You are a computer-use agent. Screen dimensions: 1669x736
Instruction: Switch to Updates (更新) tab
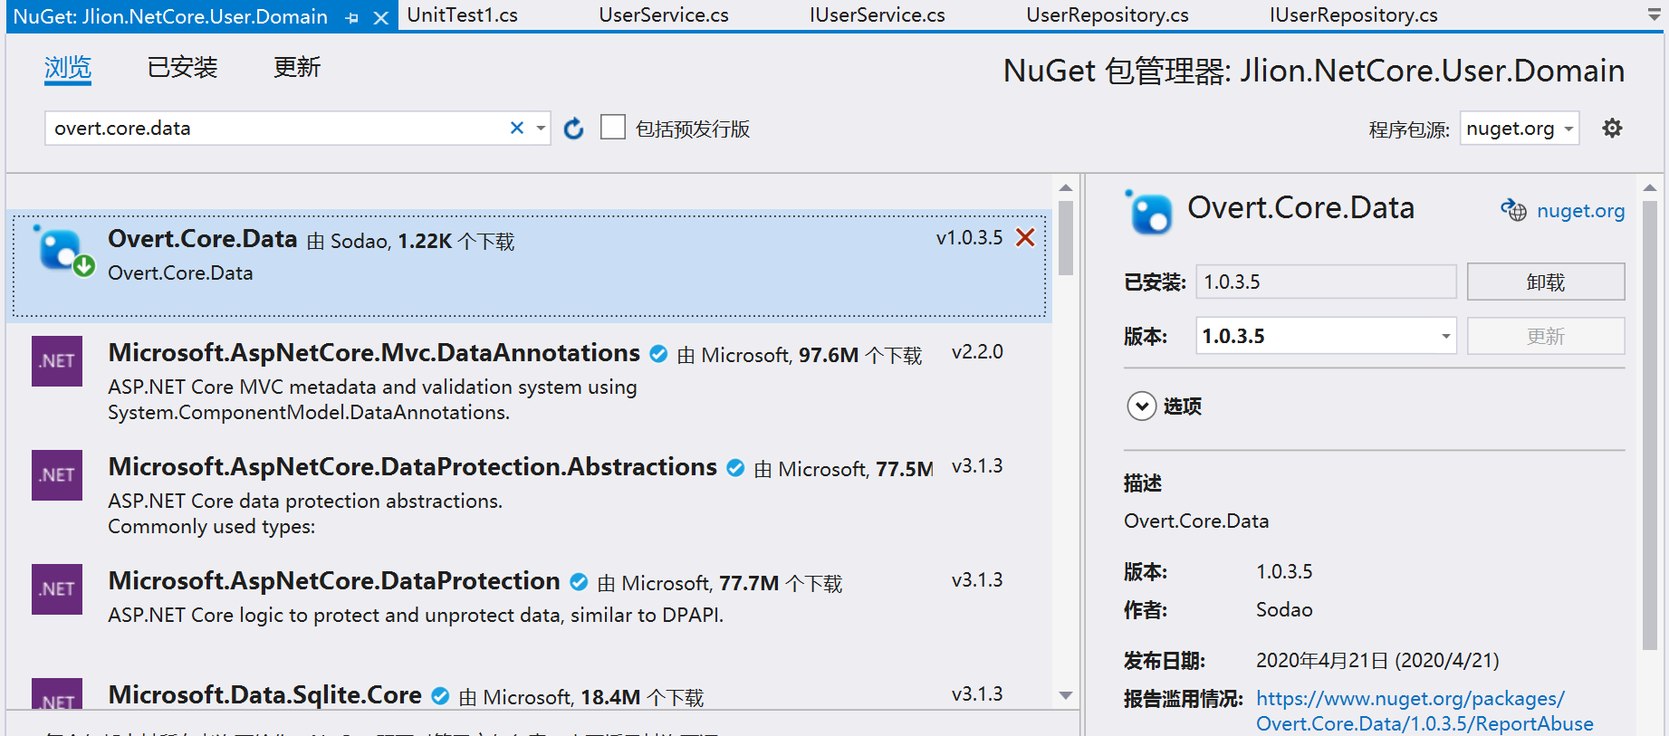pos(297,67)
